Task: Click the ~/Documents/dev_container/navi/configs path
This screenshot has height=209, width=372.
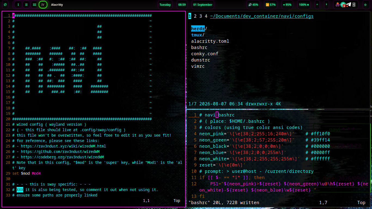Action: (x=262, y=16)
